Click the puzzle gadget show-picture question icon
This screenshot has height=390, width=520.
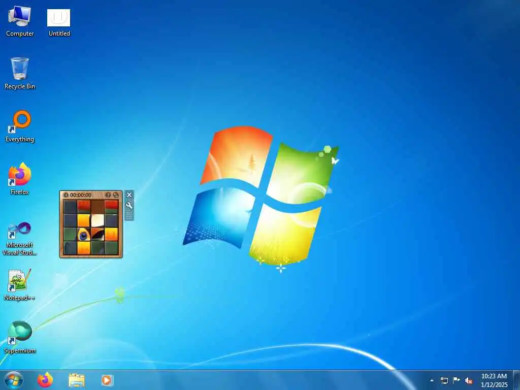point(108,195)
